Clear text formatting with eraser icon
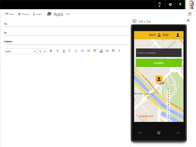 [107, 51]
